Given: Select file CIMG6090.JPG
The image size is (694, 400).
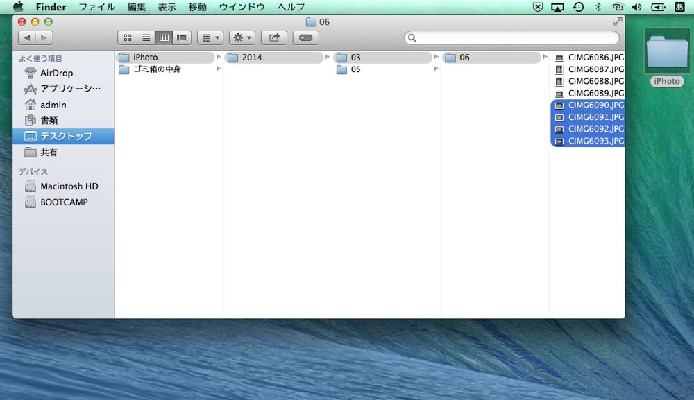Looking at the screenshot, I should click(588, 105).
